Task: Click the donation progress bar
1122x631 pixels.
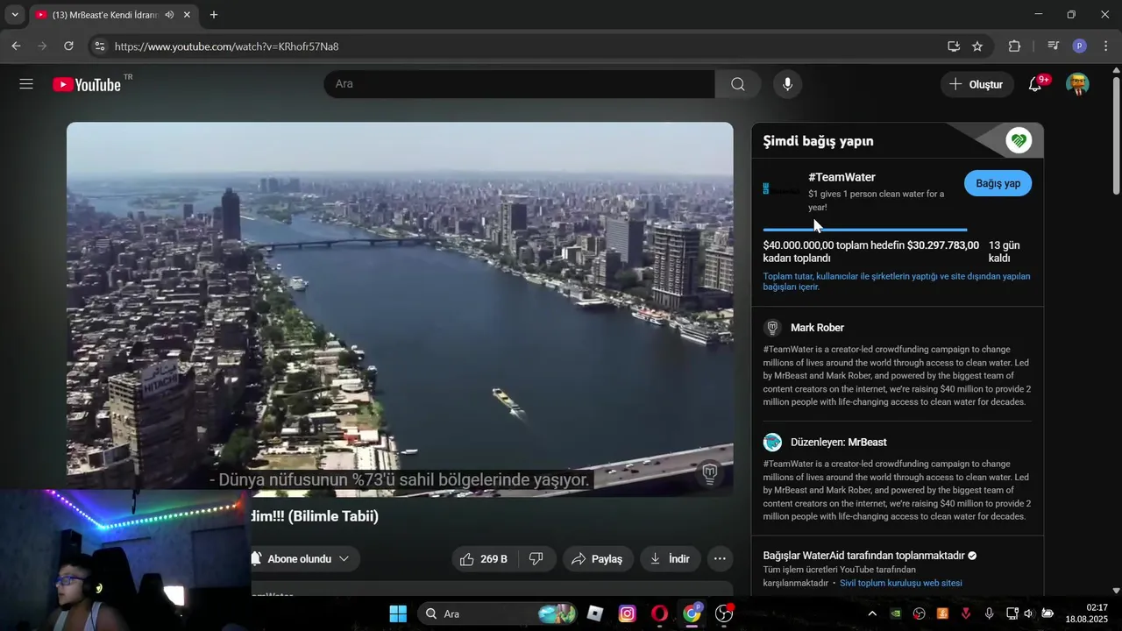Action: pos(865,230)
